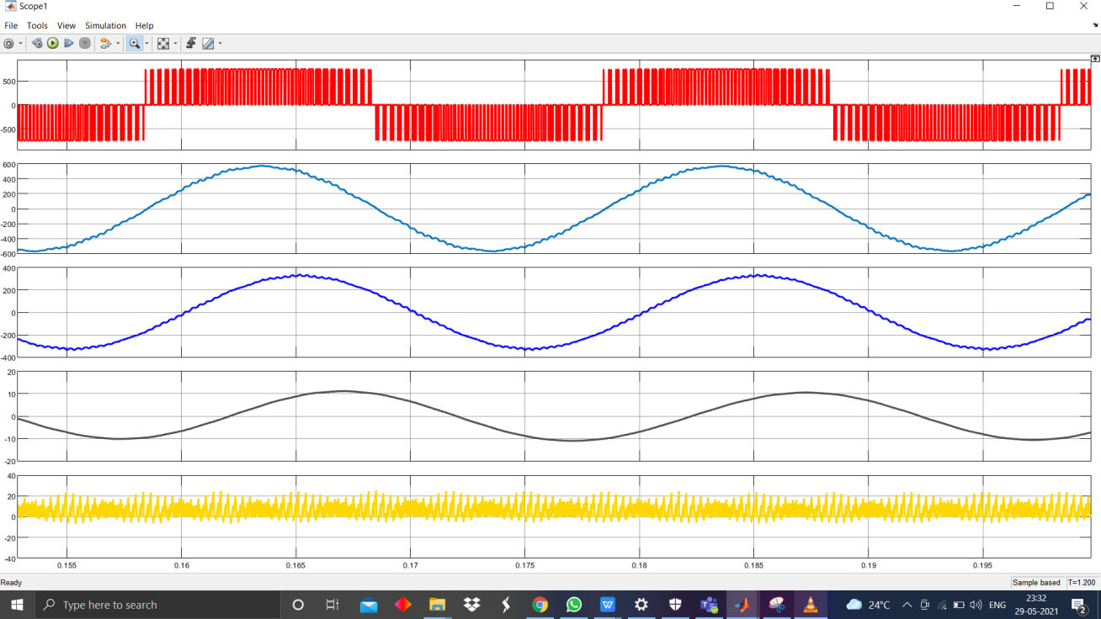Open File Explorer from the taskbar
1101x619 pixels.
[437, 605]
